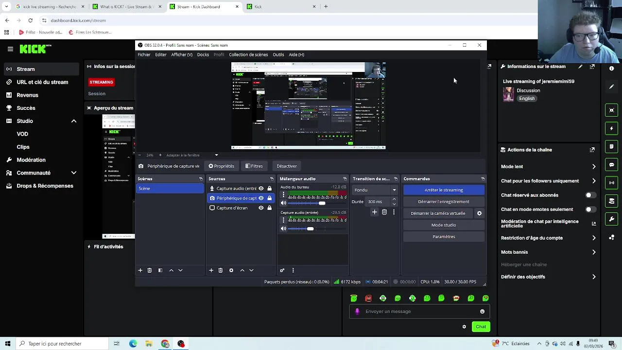Image resolution: width=622 pixels, height=350 pixels.
Task: Expand the Communauté section
Action: tap(74, 173)
